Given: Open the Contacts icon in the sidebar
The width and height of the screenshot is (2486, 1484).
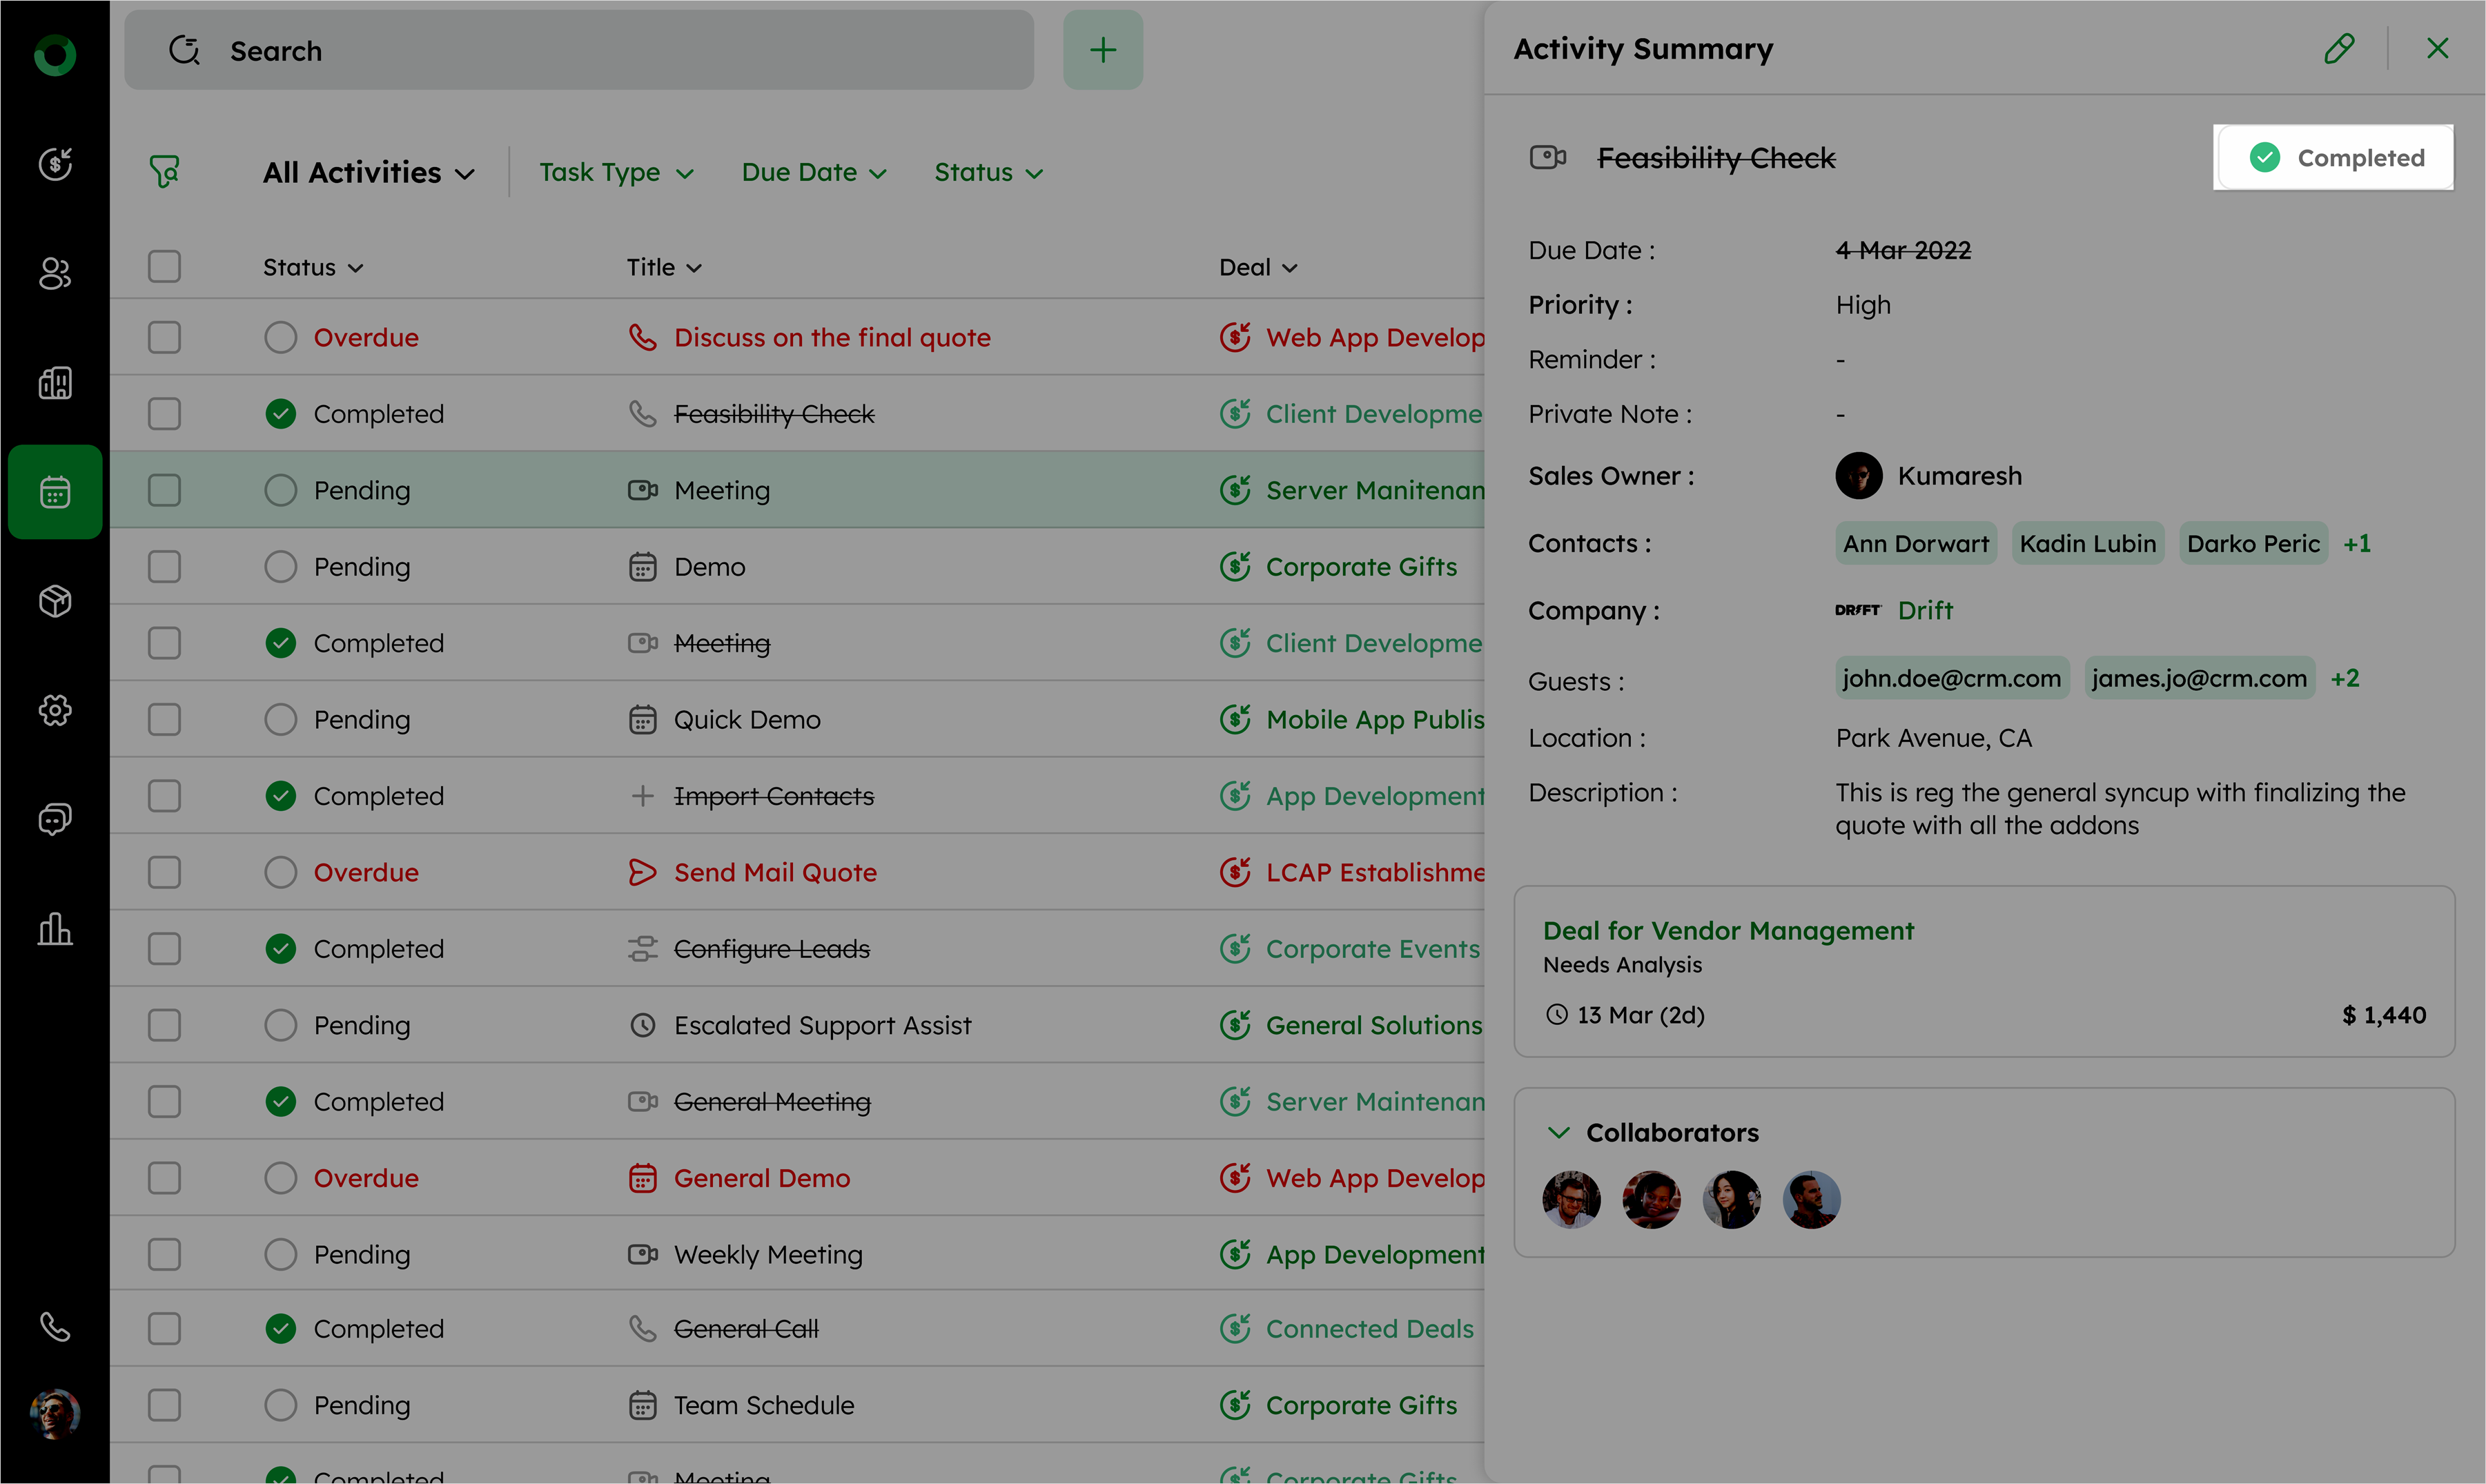Looking at the screenshot, I should pos(55,273).
